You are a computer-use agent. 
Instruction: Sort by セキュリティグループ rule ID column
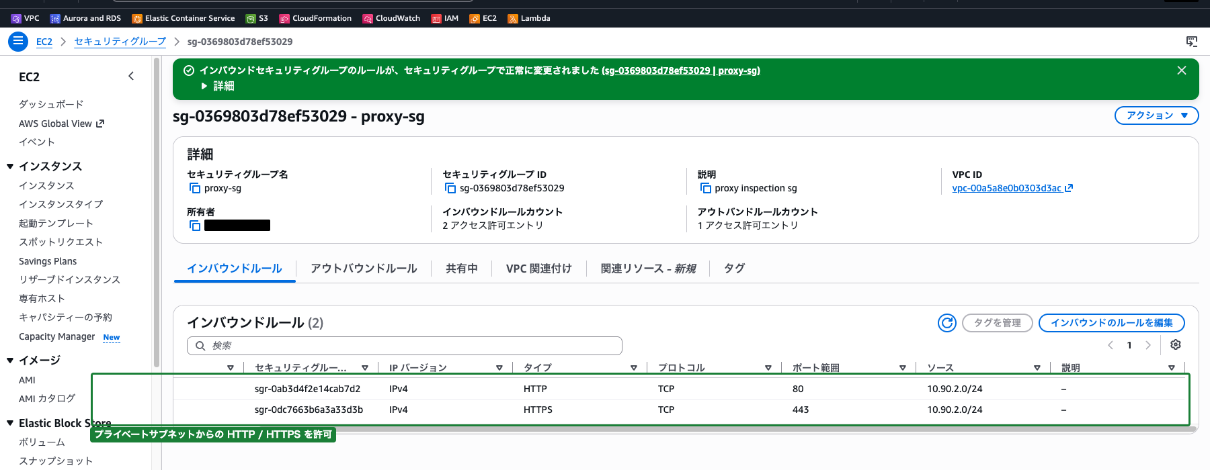pos(365,368)
